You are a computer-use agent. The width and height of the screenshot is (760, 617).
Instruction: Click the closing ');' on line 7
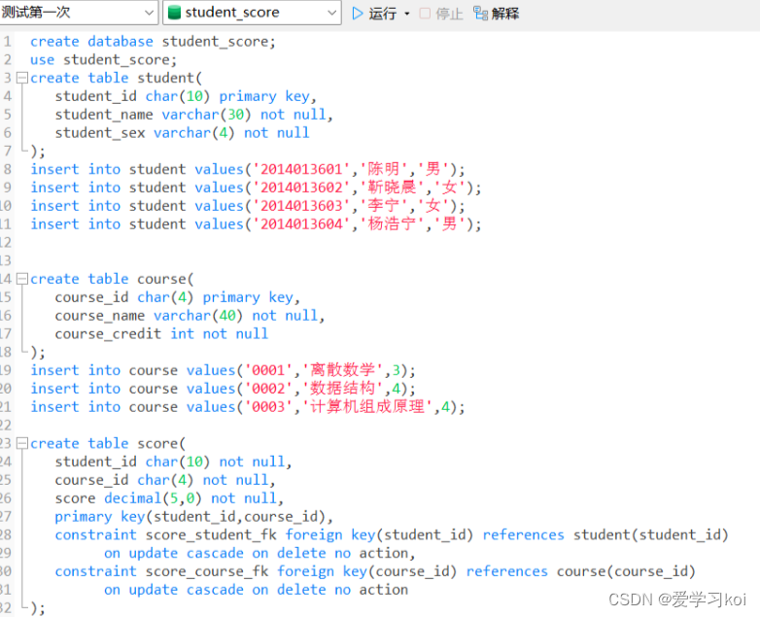[x=37, y=152]
